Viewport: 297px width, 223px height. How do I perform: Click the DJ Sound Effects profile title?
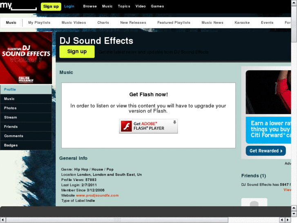96,41
